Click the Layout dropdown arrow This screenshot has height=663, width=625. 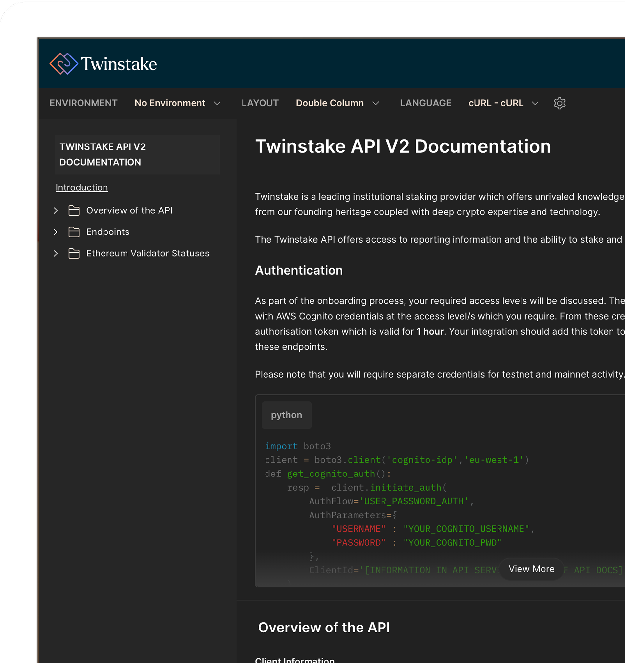pos(376,103)
